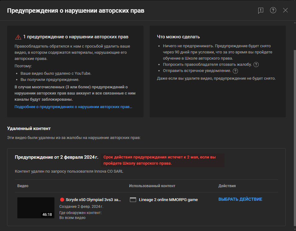The height and width of the screenshot is (231, 296).
Task: Click the 46:18 video thumbnail
Action: coord(36,208)
